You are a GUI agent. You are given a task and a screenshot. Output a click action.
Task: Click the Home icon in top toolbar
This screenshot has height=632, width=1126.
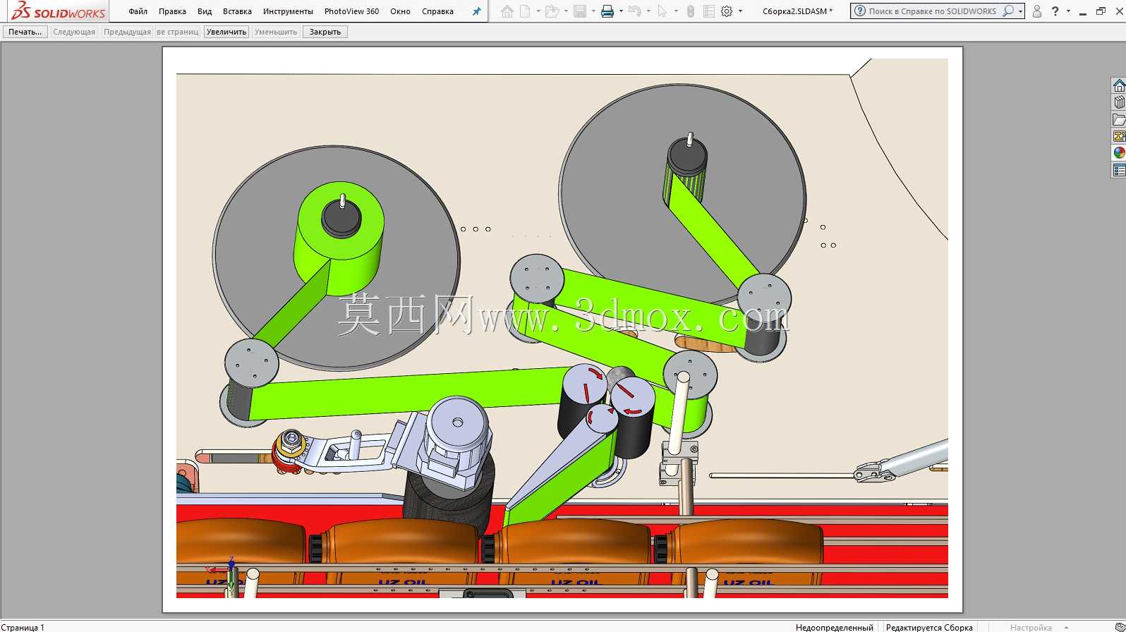tap(507, 11)
